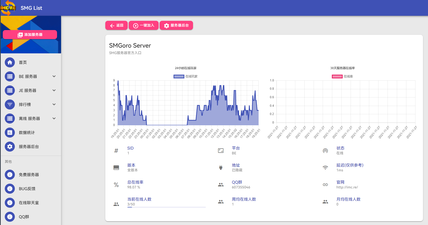Click the 数据统计 chart icon
Screen dimensions: 428x225
pyautogui.click(x=10, y=133)
